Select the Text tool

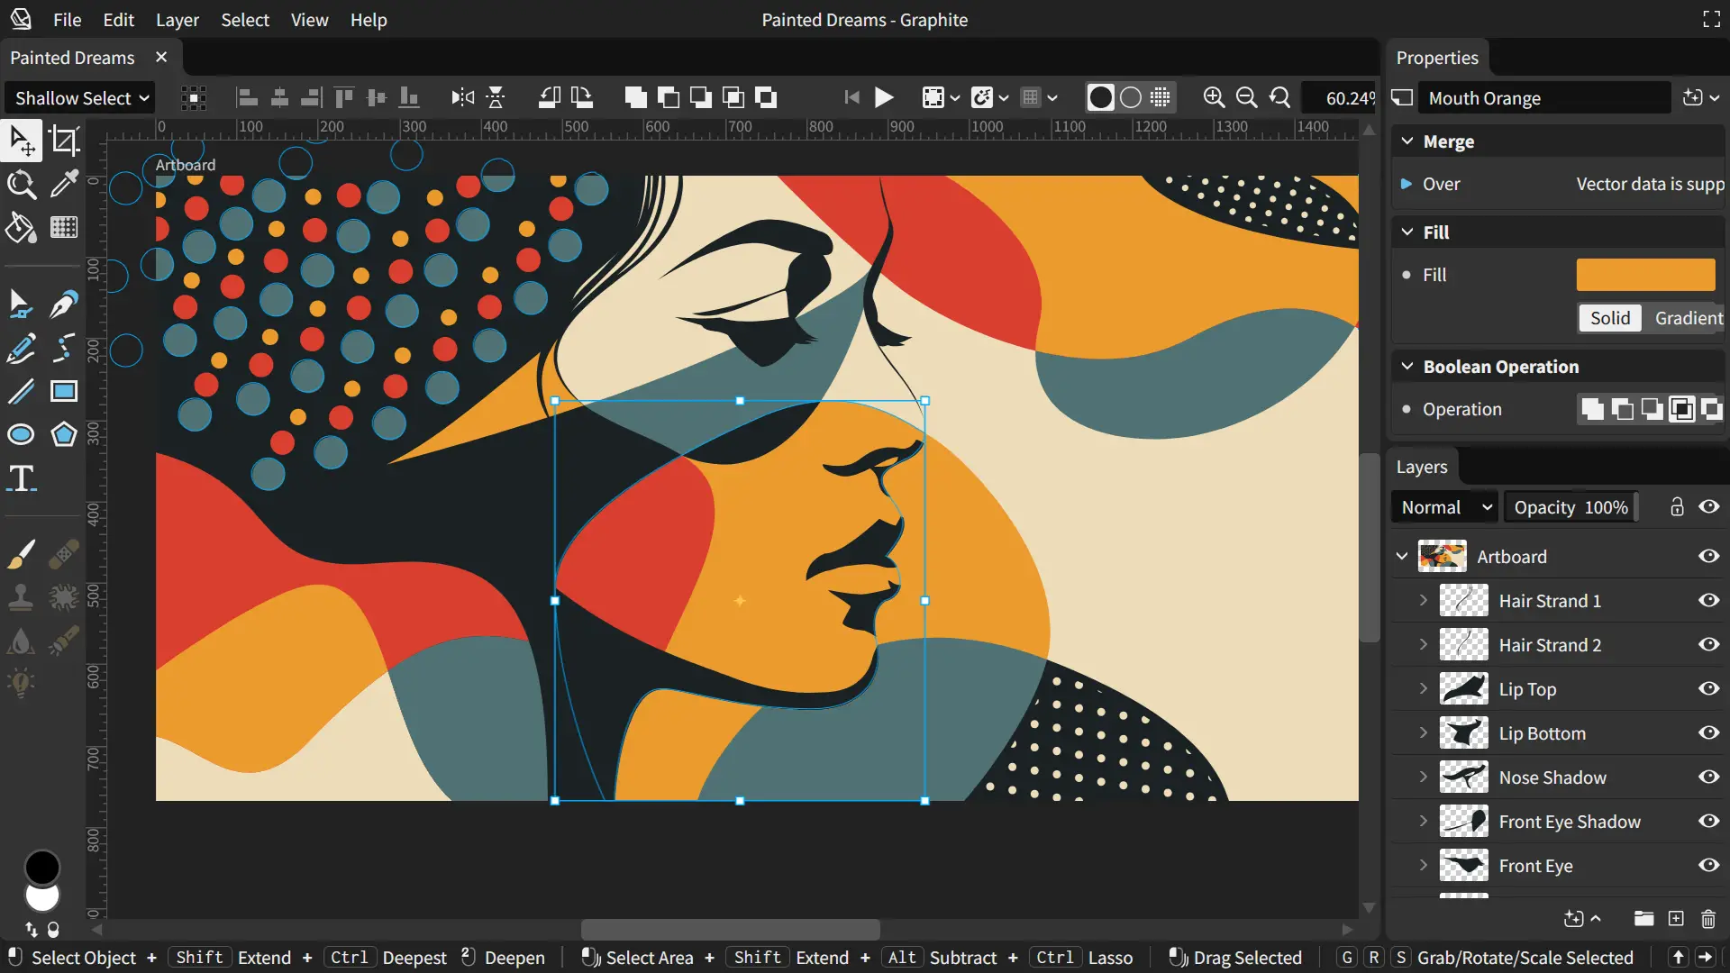(21, 478)
